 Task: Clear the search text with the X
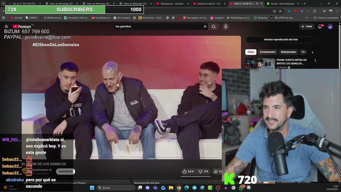click(205, 26)
